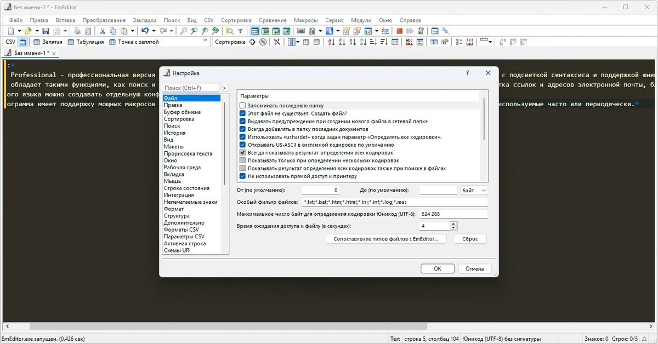This screenshot has height=344, width=658.
Task: Select the Comma (Запятая) CSV mode
Action: [x=48, y=42]
